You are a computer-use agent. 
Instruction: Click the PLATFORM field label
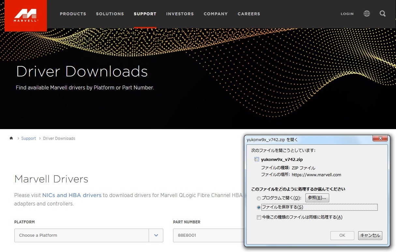click(x=24, y=222)
